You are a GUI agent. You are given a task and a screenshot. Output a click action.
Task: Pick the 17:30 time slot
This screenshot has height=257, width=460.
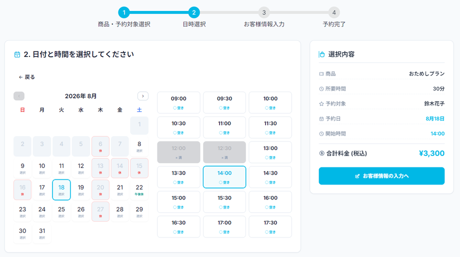click(270, 227)
